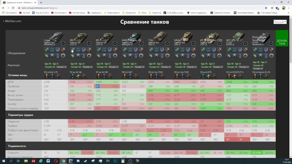Click the round settings icon beside AMX M4 mle. 49
This screenshot has width=292, height=164.
(x=141, y=43)
